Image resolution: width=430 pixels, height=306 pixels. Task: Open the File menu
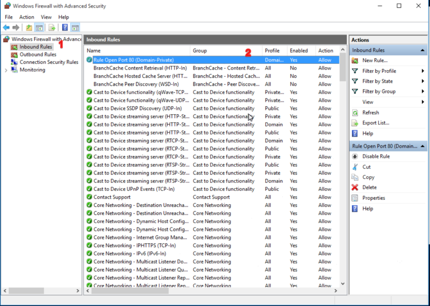tap(9, 17)
